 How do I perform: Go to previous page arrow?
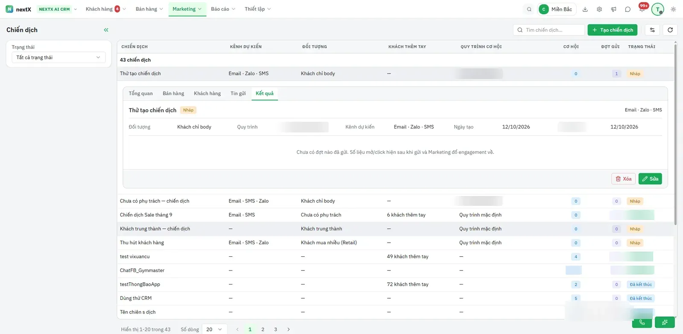coord(237,329)
